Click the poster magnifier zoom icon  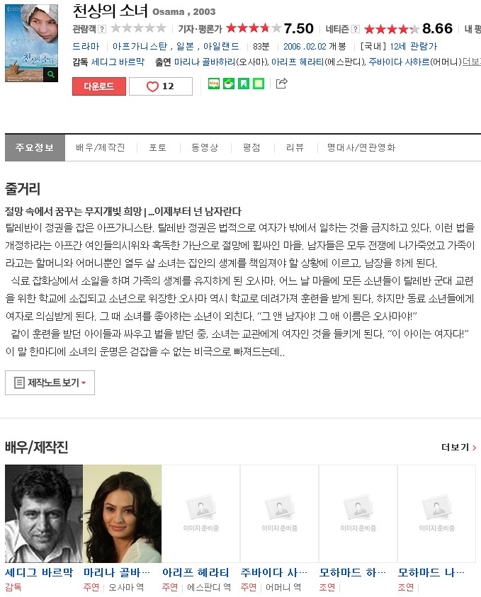coord(51,74)
